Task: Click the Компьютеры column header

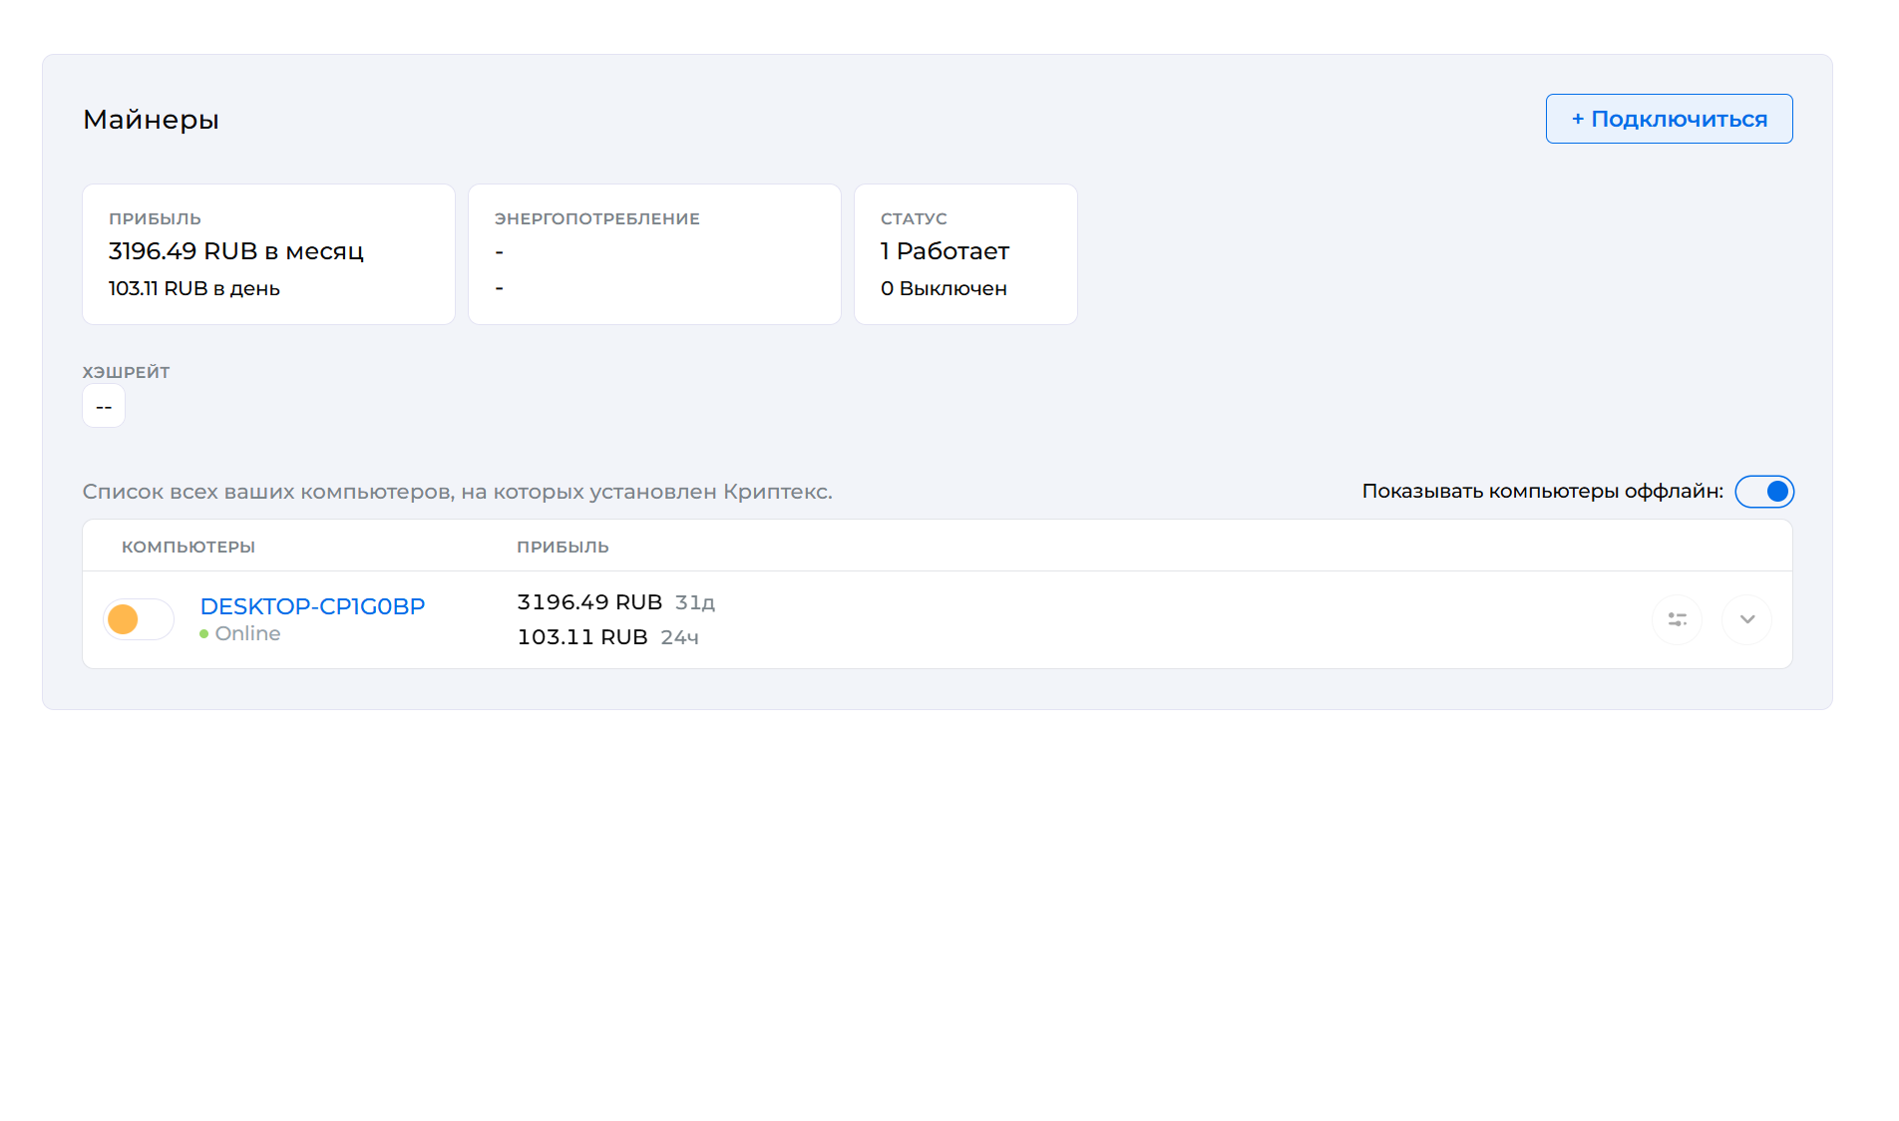Action: tap(189, 547)
